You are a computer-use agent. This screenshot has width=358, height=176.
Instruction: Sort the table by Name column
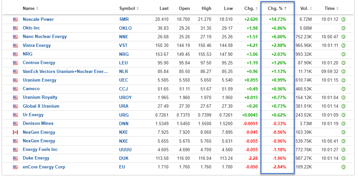tap(30, 9)
